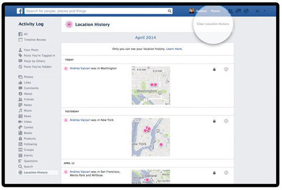
Task: Open the notifications globe icon
Action: (246, 11)
